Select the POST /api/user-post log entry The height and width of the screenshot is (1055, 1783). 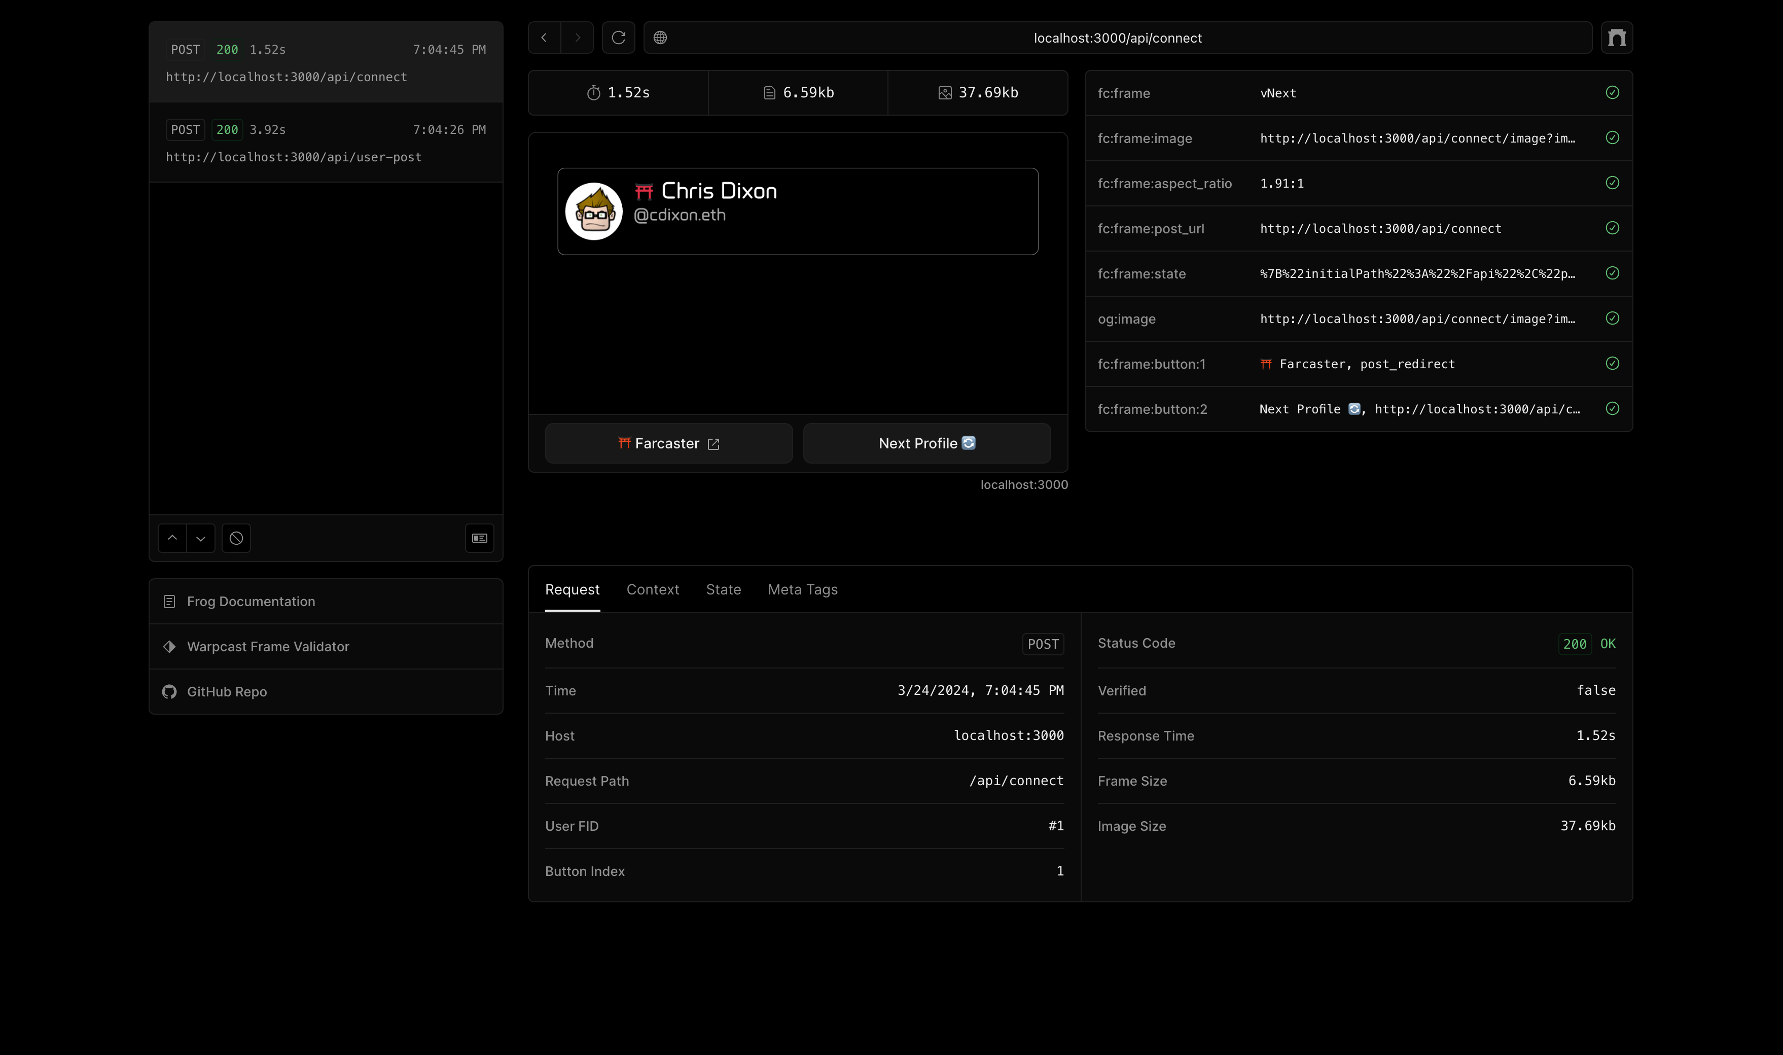[326, 142]
